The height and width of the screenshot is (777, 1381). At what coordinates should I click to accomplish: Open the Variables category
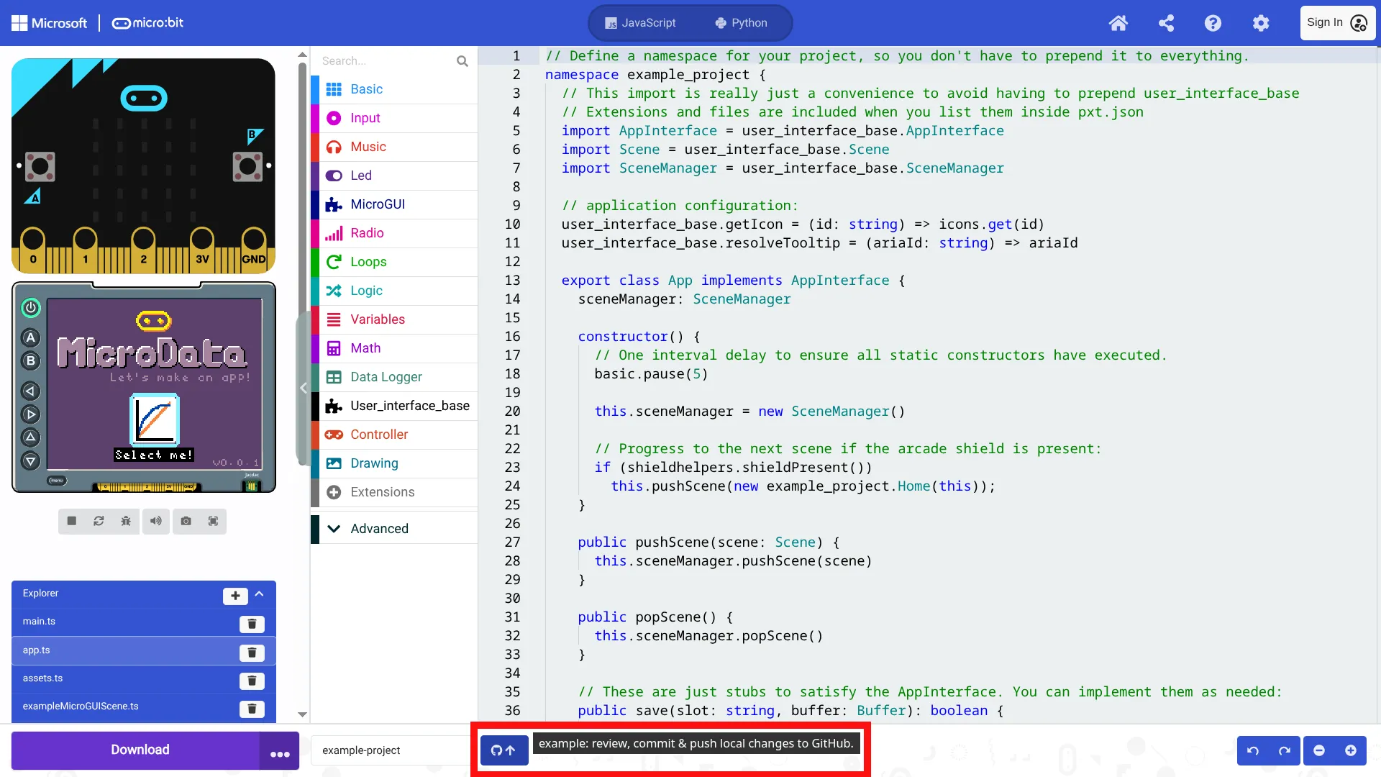394,319
